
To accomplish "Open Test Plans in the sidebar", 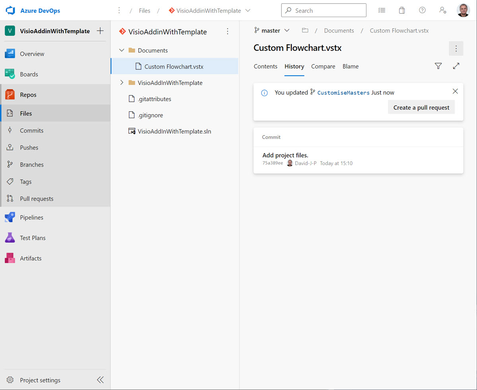I will click(55, 238).
